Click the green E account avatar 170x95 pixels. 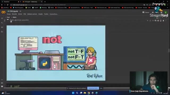[165, 12]
